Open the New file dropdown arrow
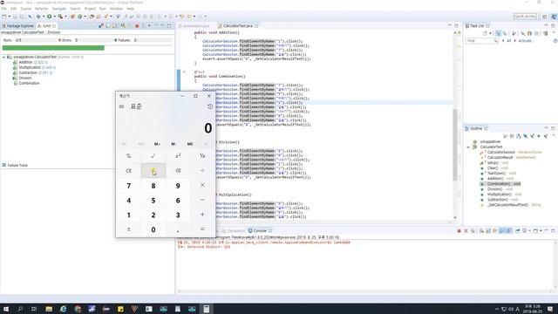This screenshot has height=314, width=558. pyautogui.click(x=9, y=17)
